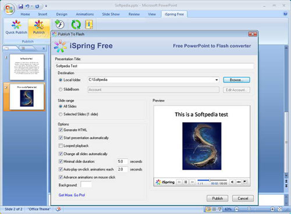Open Customize Quick Access Toolbar arrow
Image resolution: width=291 pixels, height=214 pixels.
(x=46, y=6)
